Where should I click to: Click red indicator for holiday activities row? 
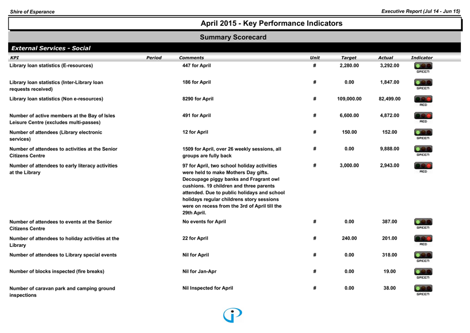coord(423,239)
